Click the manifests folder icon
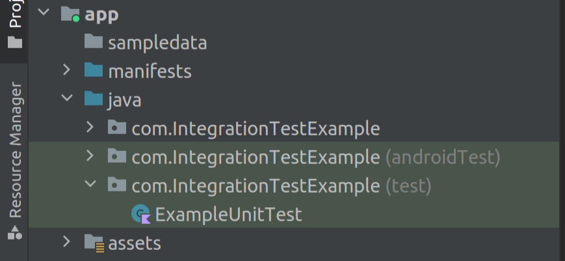The height and width of the screenshot is (261, 565). point(94,70)
